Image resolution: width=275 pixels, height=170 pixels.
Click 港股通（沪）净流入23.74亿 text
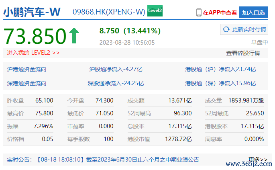[220, 69]
